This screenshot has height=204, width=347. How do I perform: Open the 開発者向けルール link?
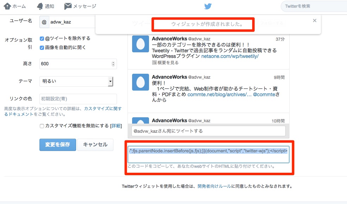214,186
